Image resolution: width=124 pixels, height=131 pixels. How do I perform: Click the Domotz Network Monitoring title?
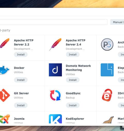point(78,68)
